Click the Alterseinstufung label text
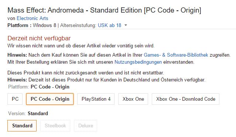The image size is (236, 137). point(78,25)
